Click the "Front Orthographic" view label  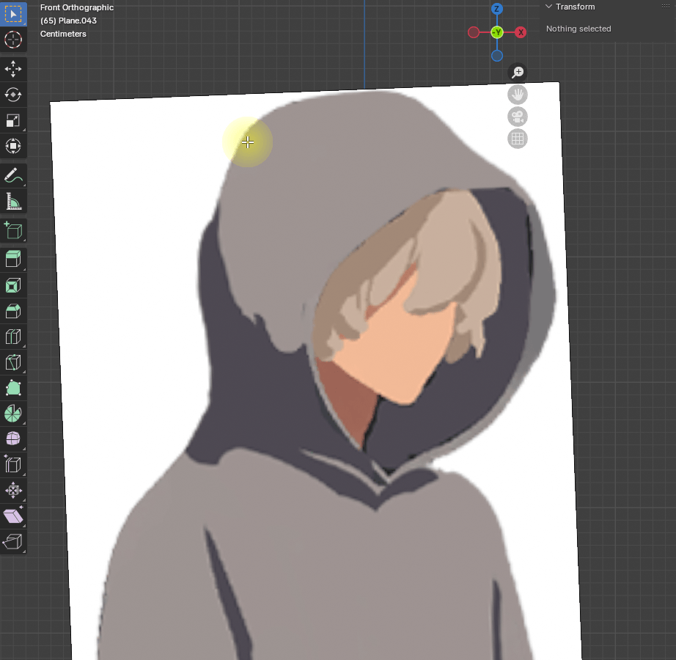77,7
